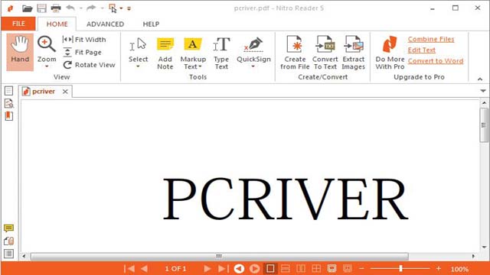The height and width of the screenshot is (275, 490).
Task: Enable single page view mode
Action: click(270, 268)
